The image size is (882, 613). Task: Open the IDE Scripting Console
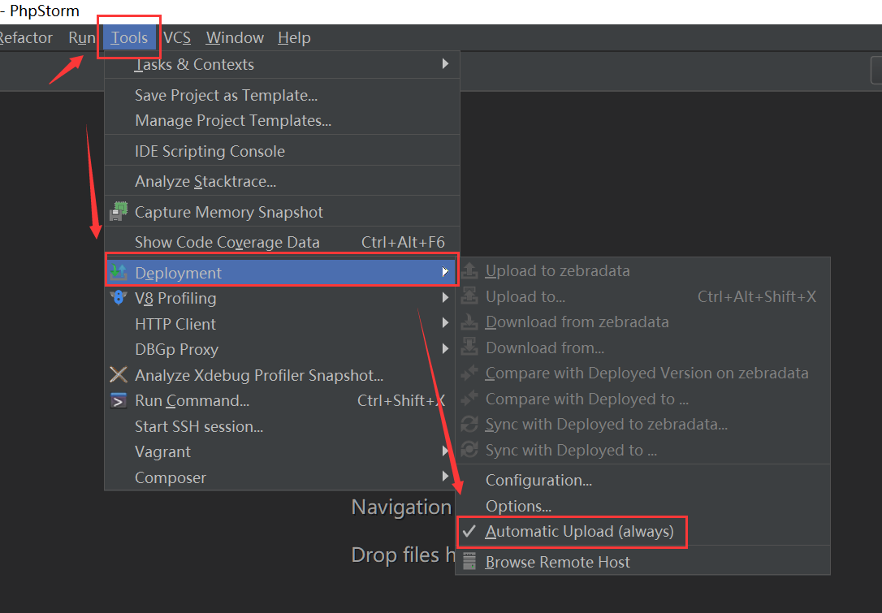pos(210,152)
